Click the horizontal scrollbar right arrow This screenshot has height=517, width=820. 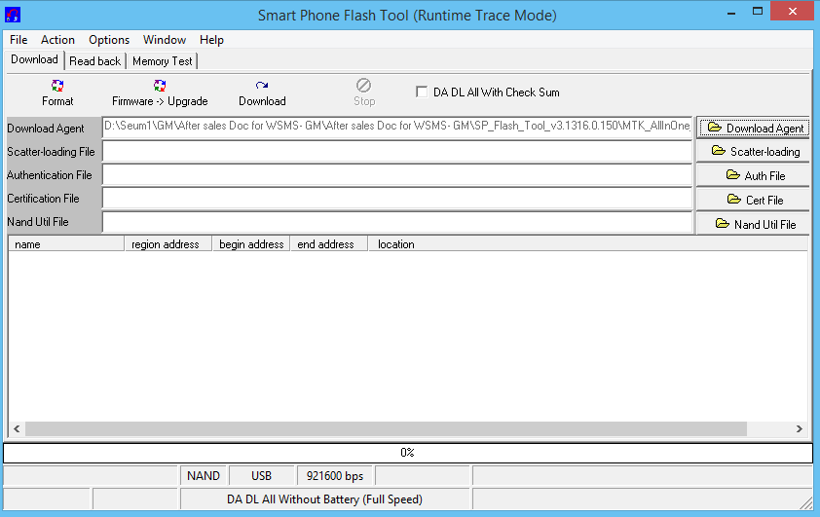tap(800, 428)
